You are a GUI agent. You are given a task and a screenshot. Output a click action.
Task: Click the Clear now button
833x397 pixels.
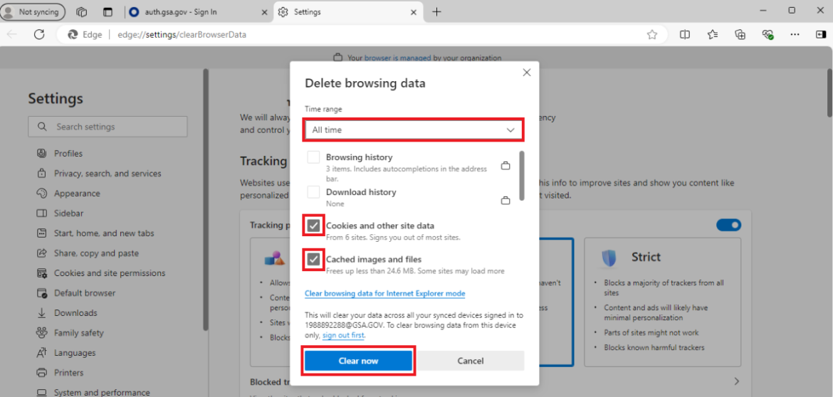point(358,361)
